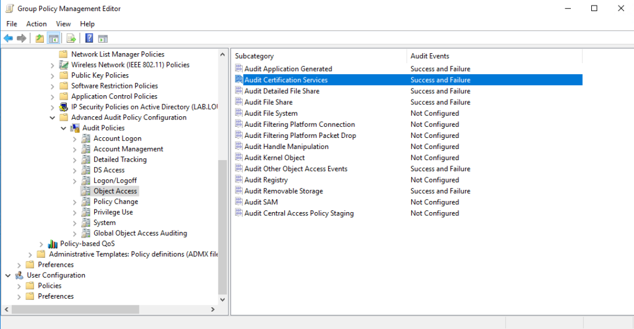Click the tree pane scroll-down arrow
The width and height of the screenshot is (634, 329).
point(222,299)
